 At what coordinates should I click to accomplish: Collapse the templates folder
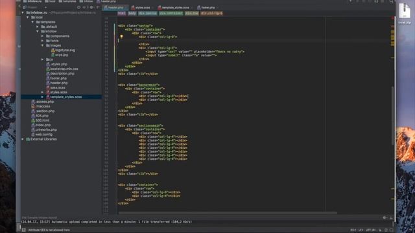(33, 22)
